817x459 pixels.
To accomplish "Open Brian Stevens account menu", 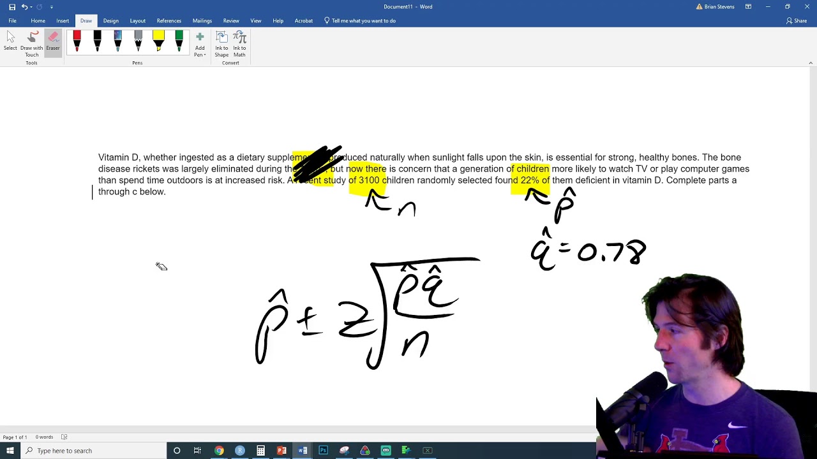I will pos(716,7).
